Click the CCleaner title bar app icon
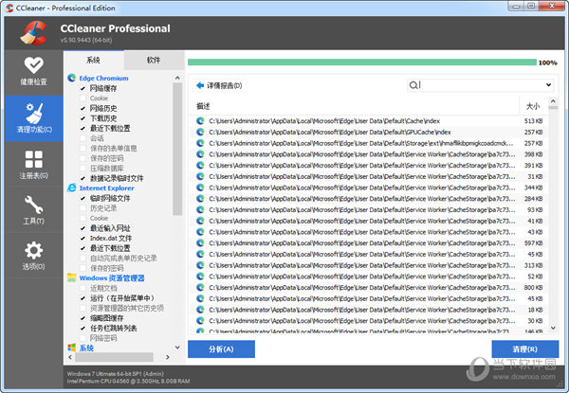The image size is (569, 393). pyautogui.click(x=9, y=8)
